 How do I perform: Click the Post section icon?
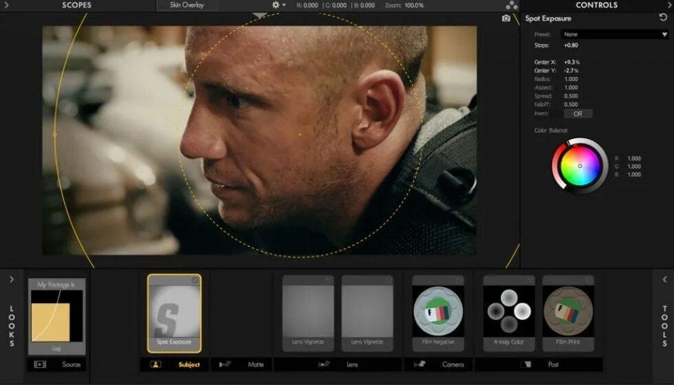(526, 364)
